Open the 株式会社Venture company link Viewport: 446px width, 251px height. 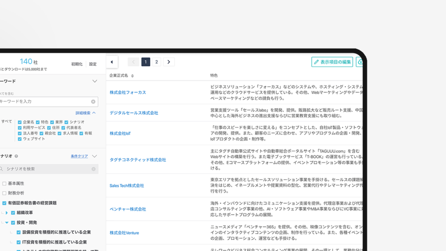point(124,233)
